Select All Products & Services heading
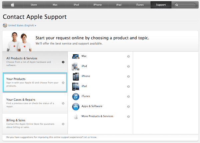This screenshot has height=143, width=200. pyautogui.click(x=22, y=58)
